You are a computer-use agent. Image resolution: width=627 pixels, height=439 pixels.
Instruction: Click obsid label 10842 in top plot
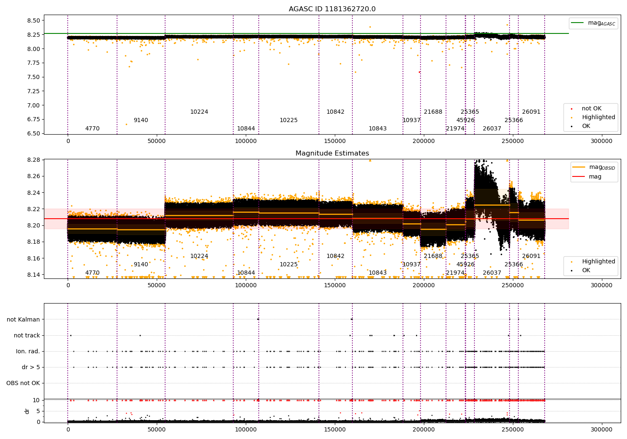point(335,112)
